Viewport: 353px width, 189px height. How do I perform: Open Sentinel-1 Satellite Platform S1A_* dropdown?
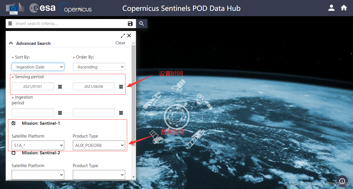[38, 145]
